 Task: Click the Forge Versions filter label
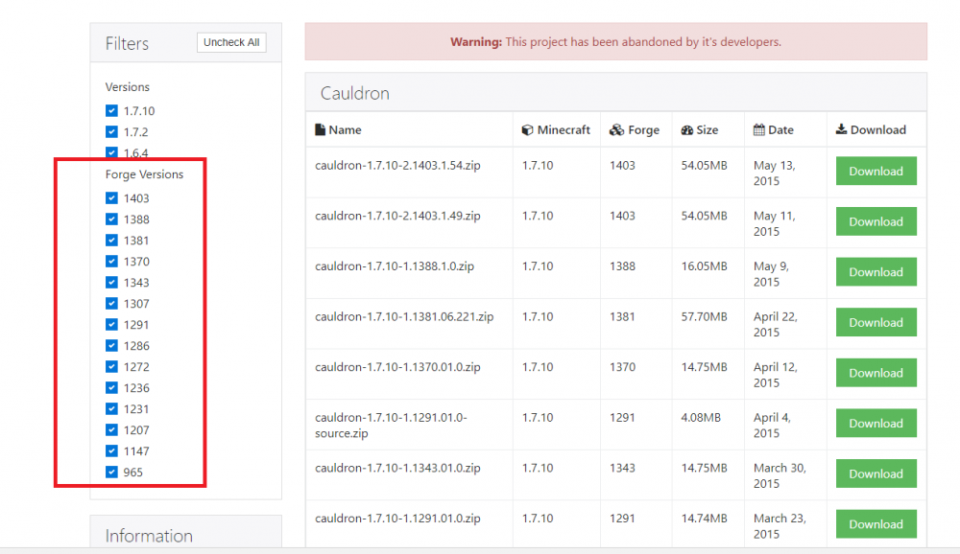(x=144, y=174)
